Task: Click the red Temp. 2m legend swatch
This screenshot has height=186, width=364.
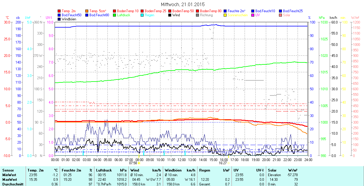Action: click(59, 11)
